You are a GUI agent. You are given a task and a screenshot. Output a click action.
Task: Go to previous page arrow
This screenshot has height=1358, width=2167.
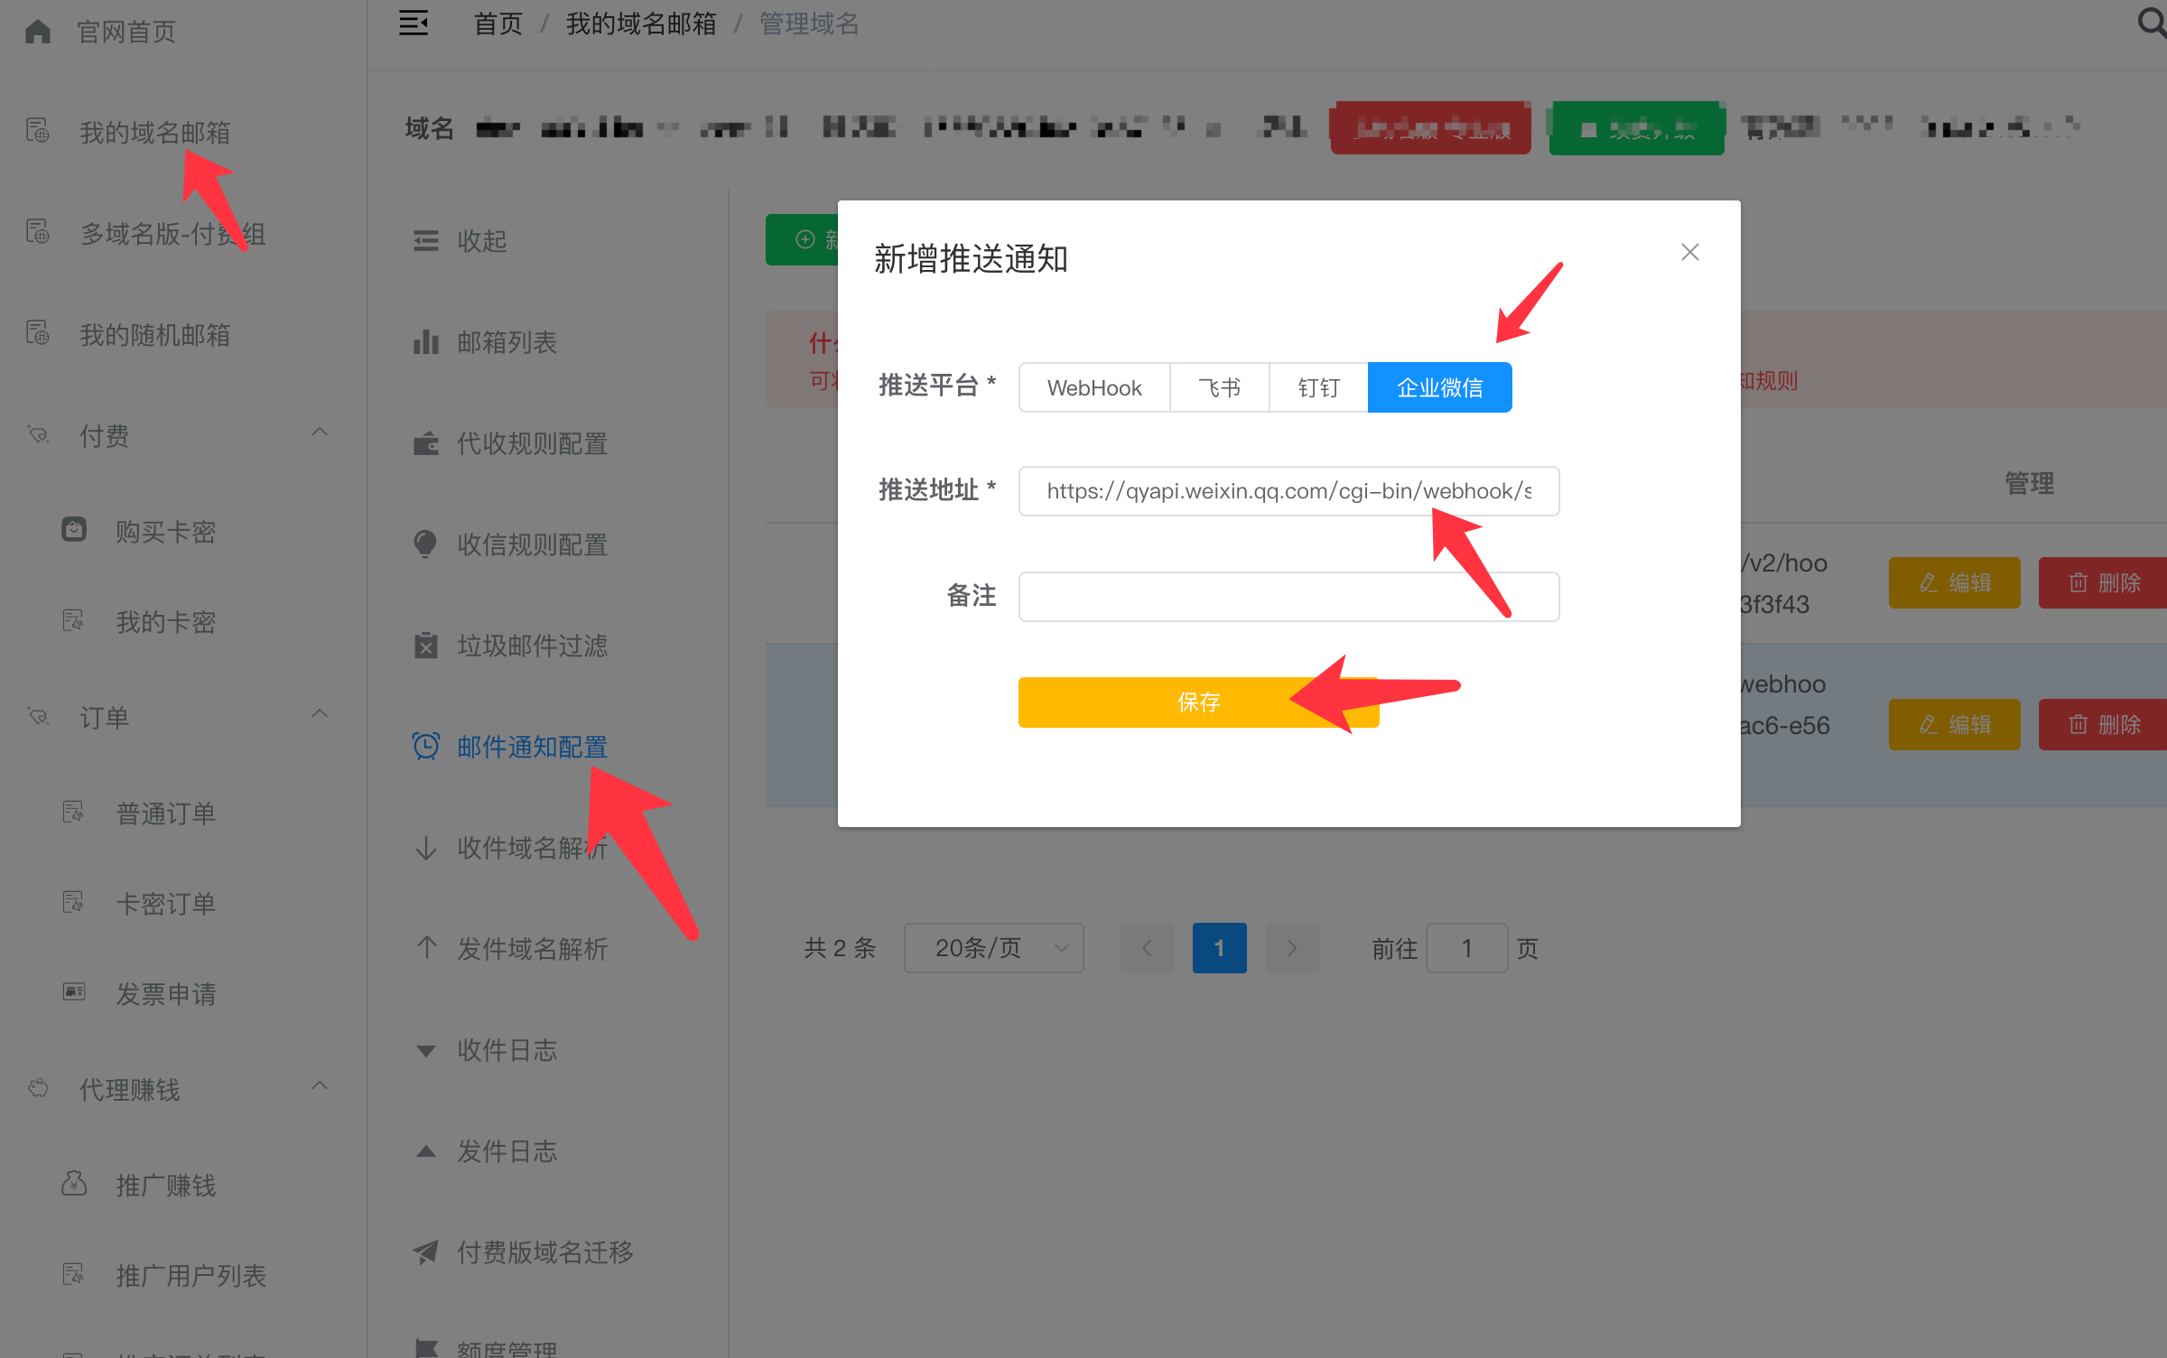[1147, 948]
